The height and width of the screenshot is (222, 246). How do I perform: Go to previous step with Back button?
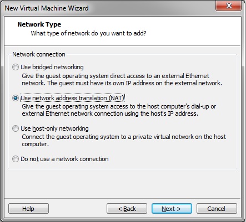[127, 209]
